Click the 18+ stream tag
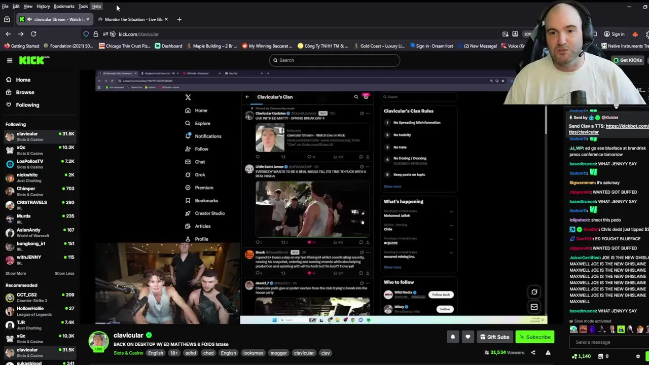Viewport: 649px width, 365px height. 174,353
